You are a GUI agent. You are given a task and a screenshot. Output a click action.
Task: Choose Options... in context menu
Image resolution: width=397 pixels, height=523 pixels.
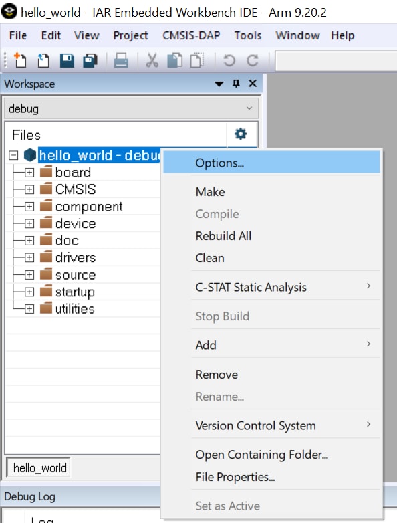[x=271, y=163]
